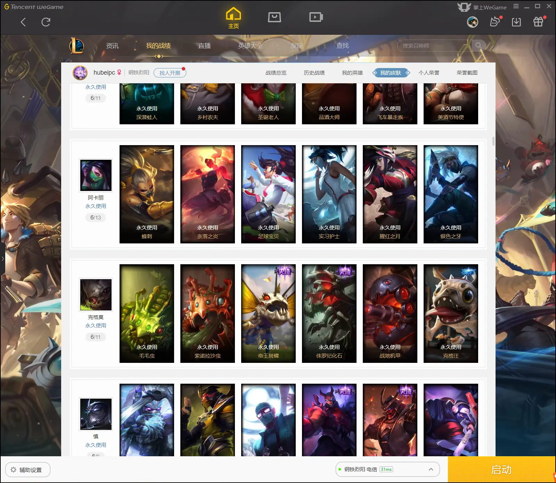Open the 美酒节特使 skin card

point(451,104)
